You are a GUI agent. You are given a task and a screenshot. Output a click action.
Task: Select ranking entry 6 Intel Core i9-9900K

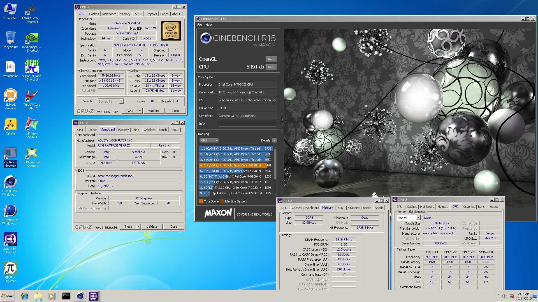click(x=236, y=176)
